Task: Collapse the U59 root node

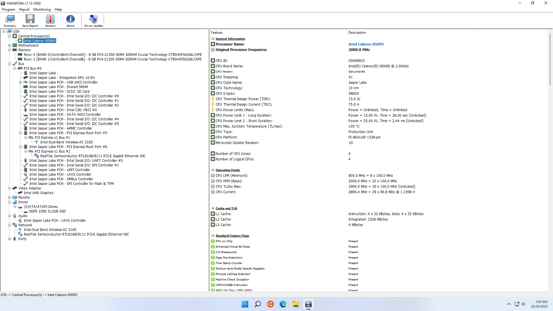Action: (x=4, y=32)
